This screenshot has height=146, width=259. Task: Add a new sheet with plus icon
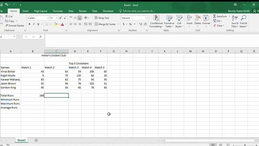(x=36, y=140)
